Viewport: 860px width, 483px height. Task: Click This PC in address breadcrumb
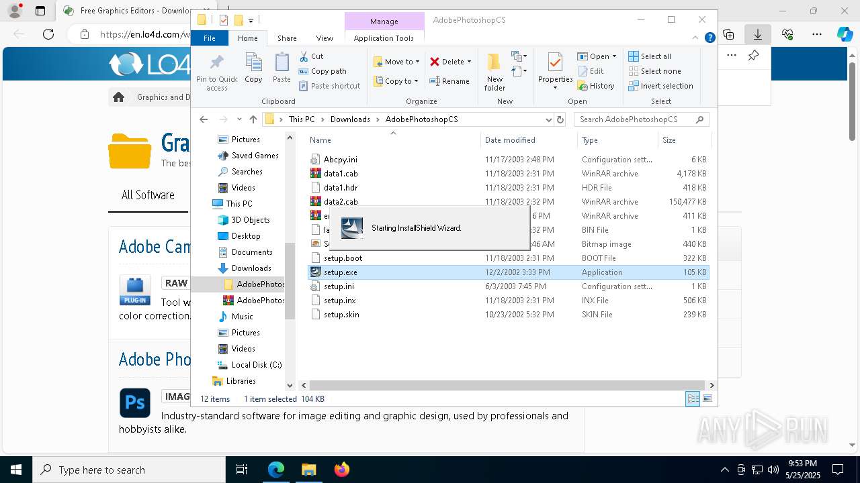tap(302, 119)
